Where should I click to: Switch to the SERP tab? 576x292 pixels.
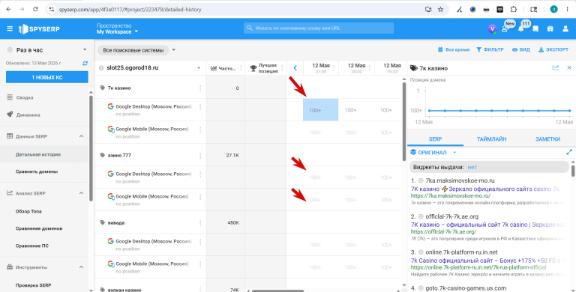pos(435,139)
